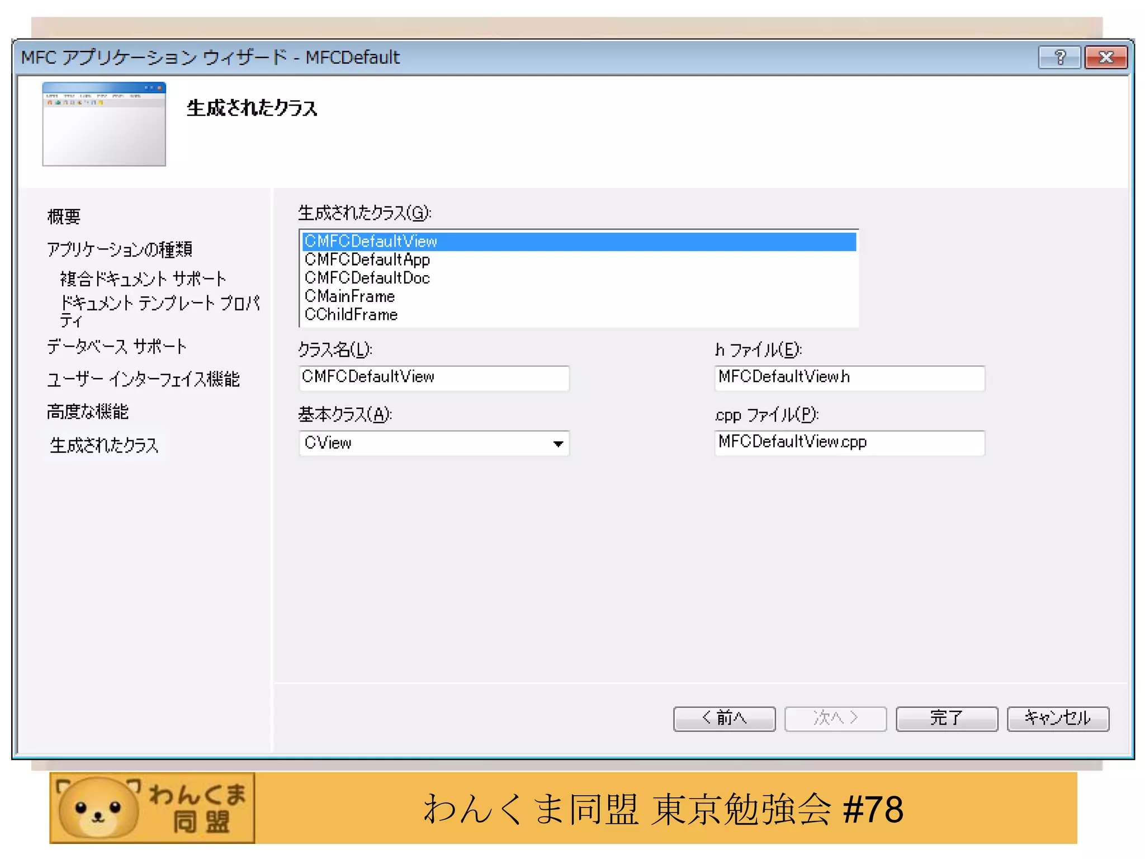Open the アプリケーションの種類 page
This screenshot has height=859, width=1145.
pyautogui.click(x=120, y=249)
